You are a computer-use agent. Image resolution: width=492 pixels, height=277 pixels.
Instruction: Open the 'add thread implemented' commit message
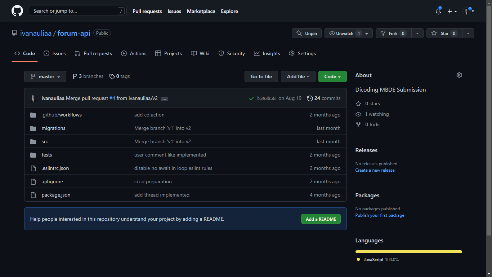(162, 195)
